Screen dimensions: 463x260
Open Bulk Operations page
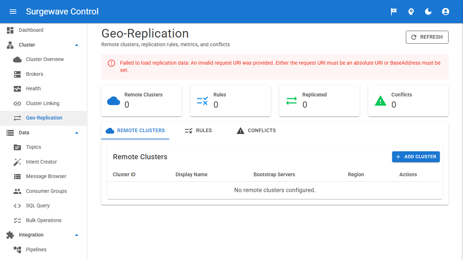click(43, 220)
